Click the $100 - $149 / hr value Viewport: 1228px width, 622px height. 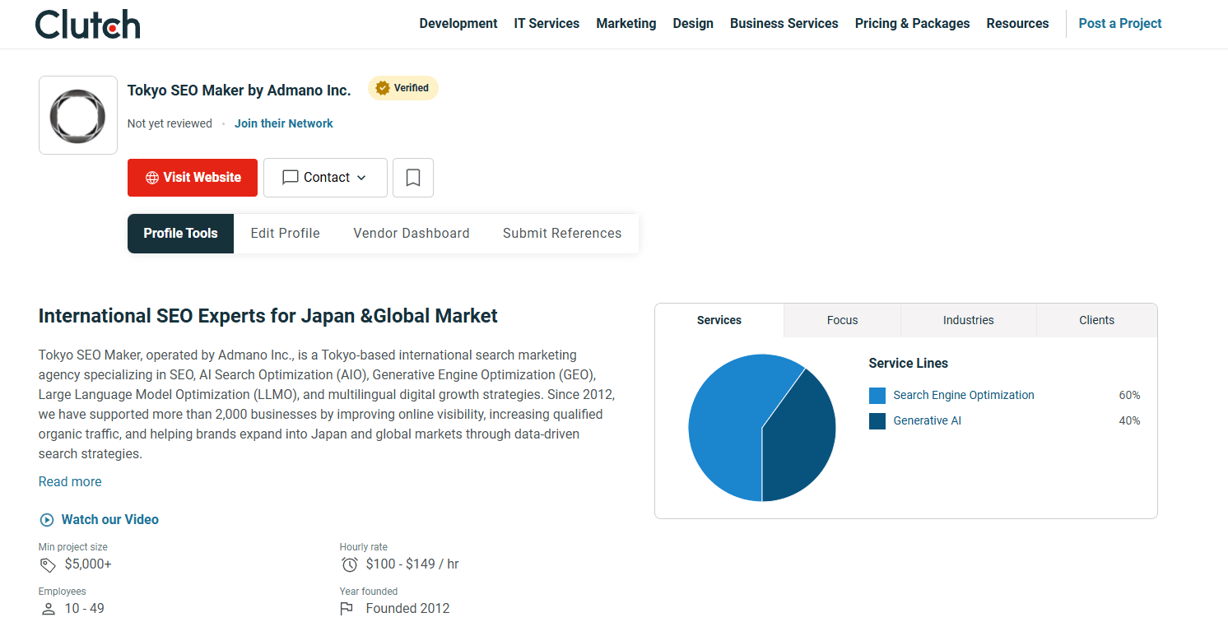tap(412, 564)
